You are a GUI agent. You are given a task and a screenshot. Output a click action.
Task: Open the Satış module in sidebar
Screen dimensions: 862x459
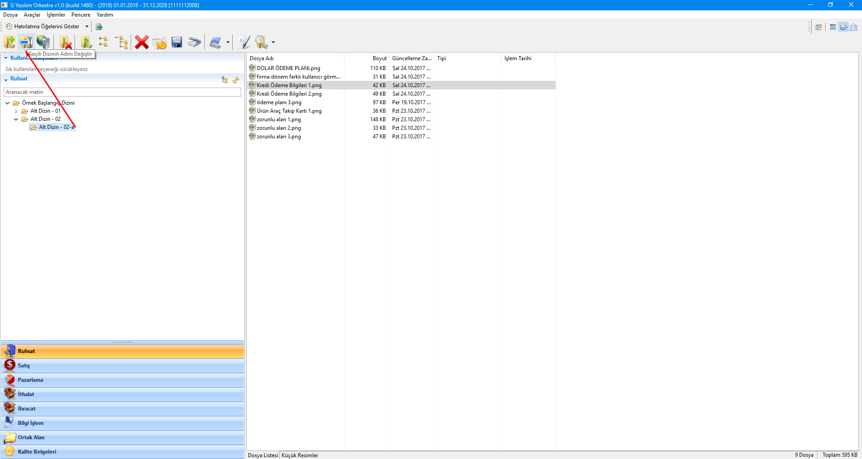coord(24,366)
